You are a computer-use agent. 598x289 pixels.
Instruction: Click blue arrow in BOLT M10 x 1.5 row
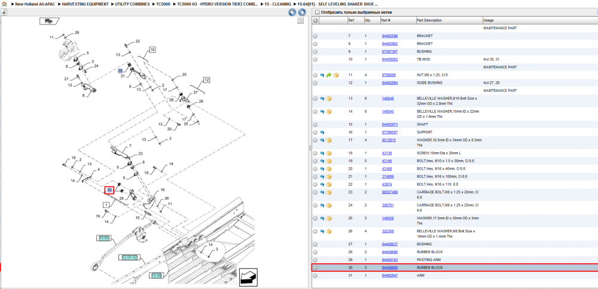point(322,161)
